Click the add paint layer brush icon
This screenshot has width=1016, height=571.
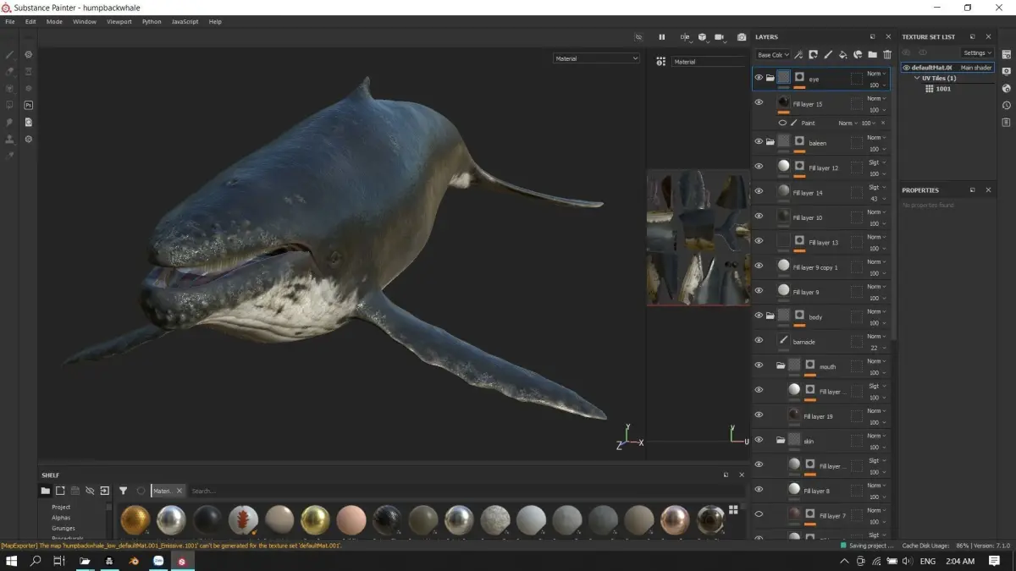(x=828, y=55)
